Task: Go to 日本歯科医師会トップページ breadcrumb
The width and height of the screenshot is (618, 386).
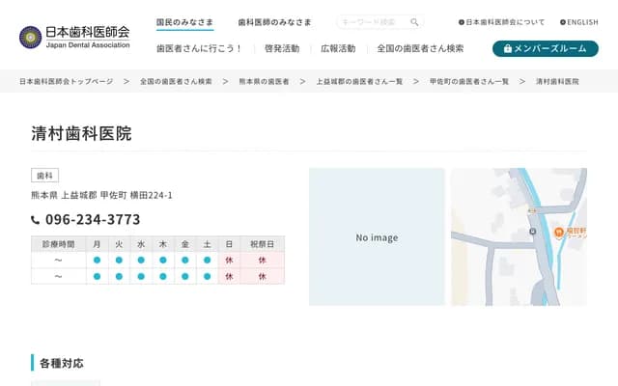Action: tap(67, 82)
